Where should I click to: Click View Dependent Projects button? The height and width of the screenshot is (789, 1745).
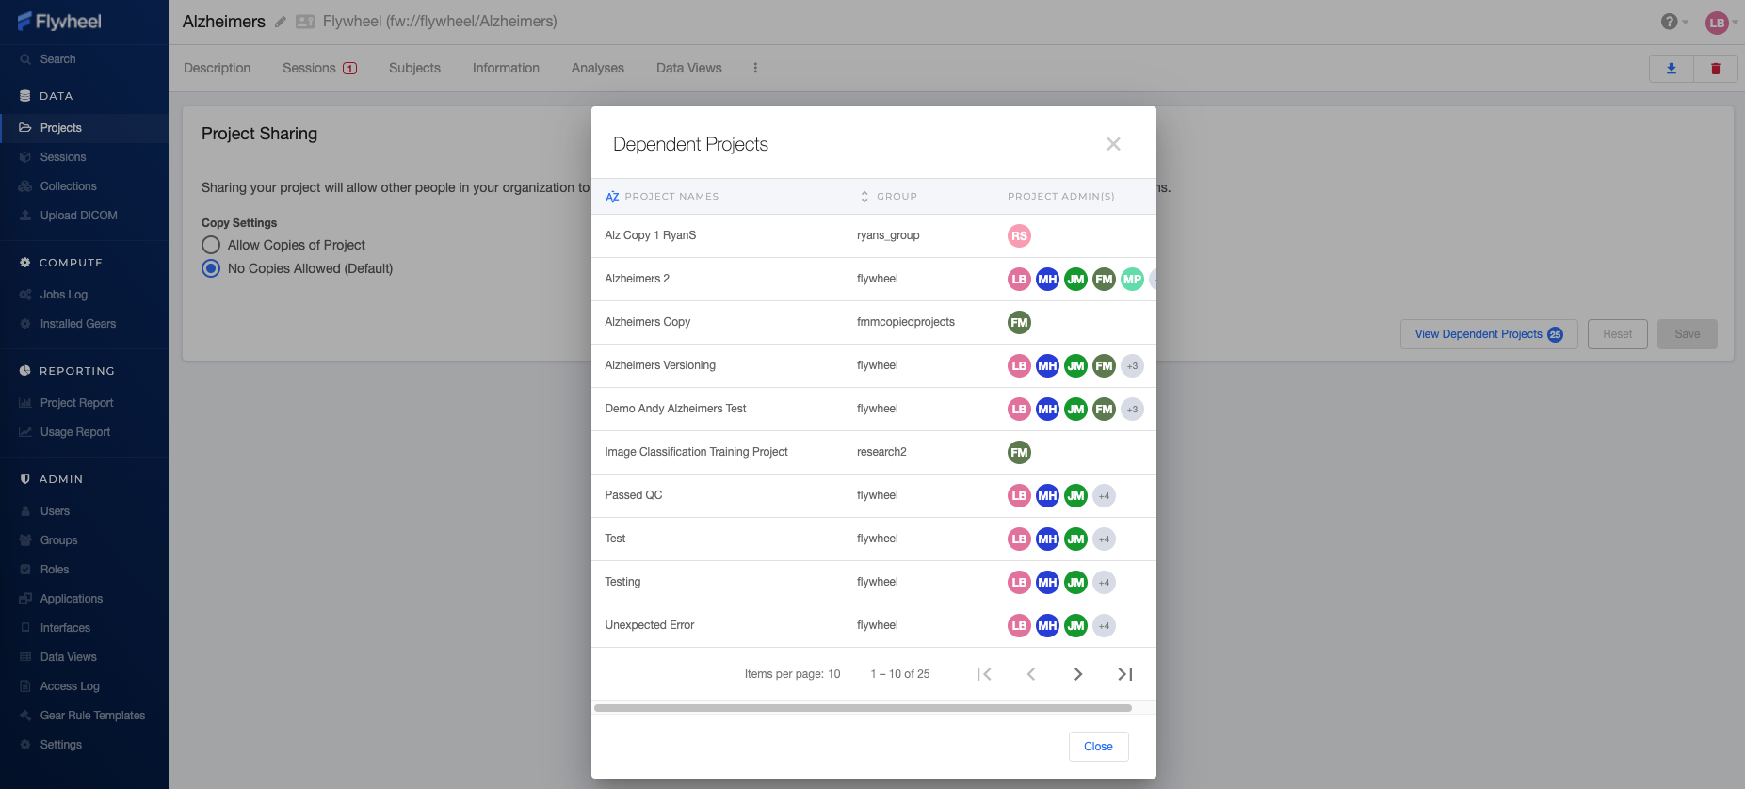1489,334
